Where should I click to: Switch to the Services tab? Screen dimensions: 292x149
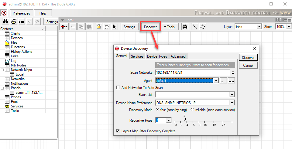point(137,56)
